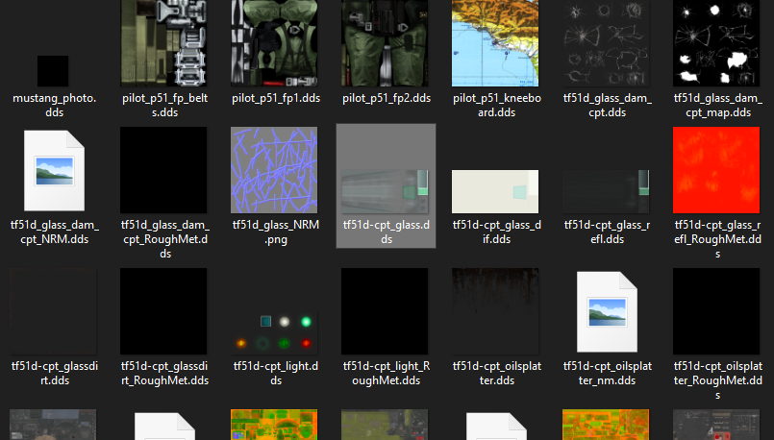Click the tf51d-cpt_glass_refl_RoughMet.dds file name

718,239
